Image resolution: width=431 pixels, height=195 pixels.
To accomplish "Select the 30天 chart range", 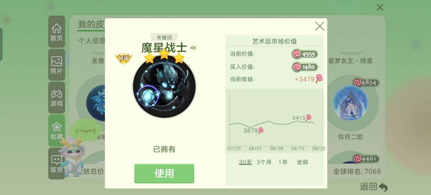I will pyautogui.click(x=245, y=162).
